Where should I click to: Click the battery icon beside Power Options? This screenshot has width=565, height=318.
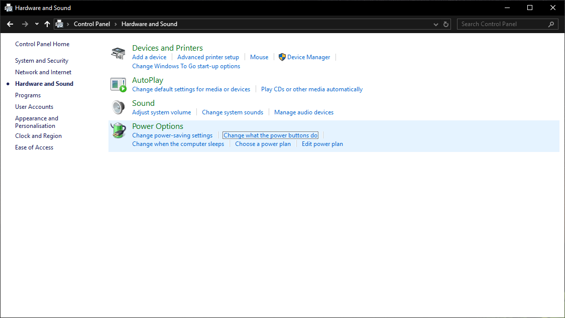tap(118, 130)
